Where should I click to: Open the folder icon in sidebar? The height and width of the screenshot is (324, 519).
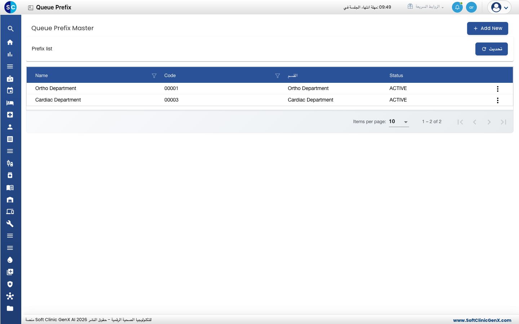point(10,308)
